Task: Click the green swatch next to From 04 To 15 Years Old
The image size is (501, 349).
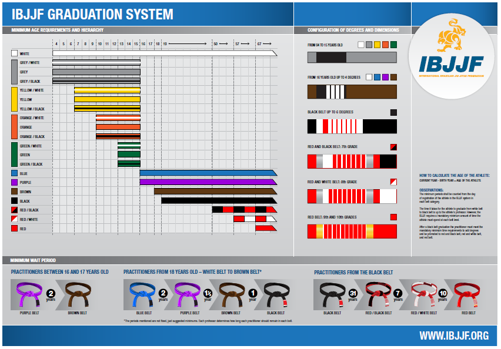Action: pyautogui.click(x=393, y=45)
